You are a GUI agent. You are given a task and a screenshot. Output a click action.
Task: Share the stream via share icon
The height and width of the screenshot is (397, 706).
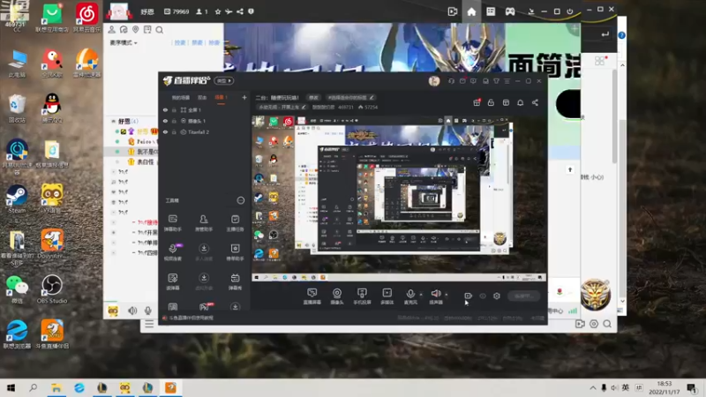tap(535, 102)
